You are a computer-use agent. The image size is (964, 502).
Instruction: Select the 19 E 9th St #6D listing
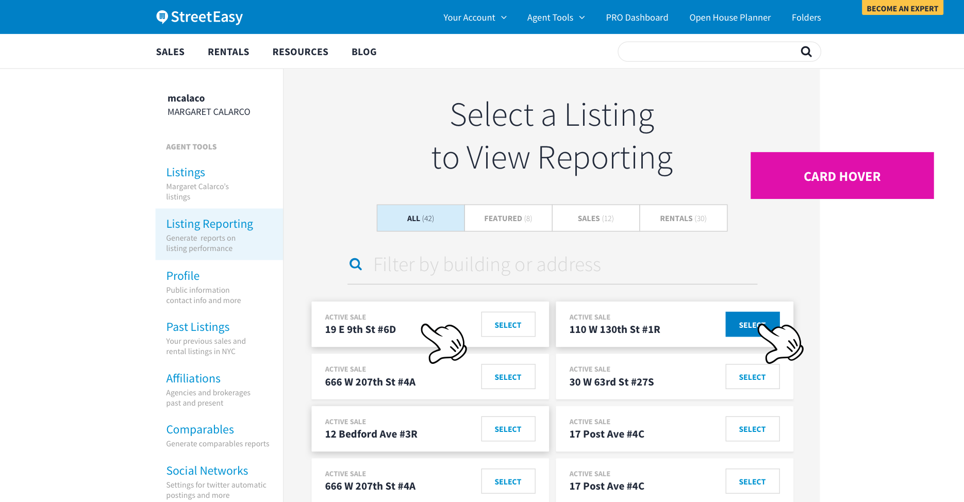click(508, 325)
